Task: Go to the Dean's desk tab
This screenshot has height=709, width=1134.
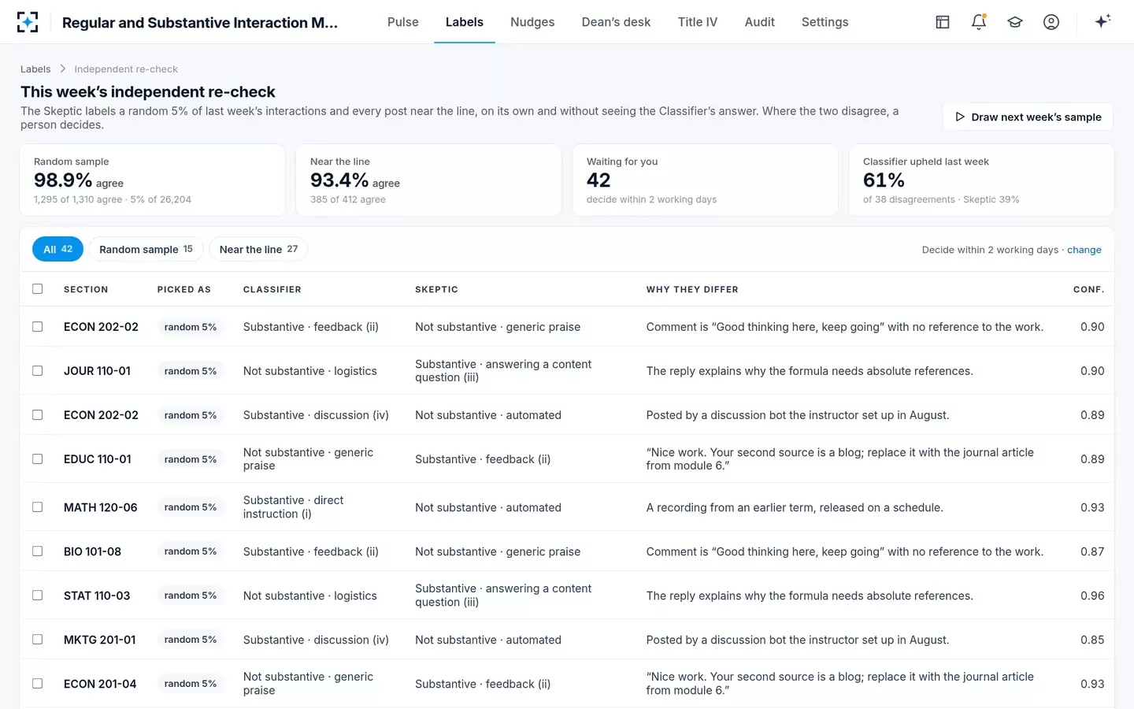Action: (x=616, y=22)
